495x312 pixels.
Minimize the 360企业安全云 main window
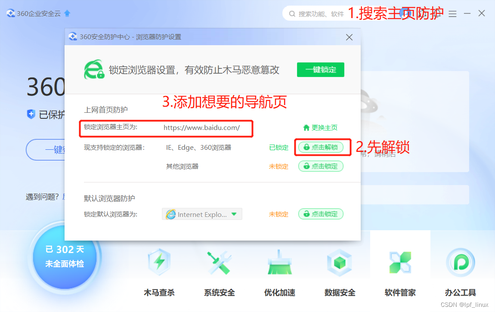[x=467, y=14]
